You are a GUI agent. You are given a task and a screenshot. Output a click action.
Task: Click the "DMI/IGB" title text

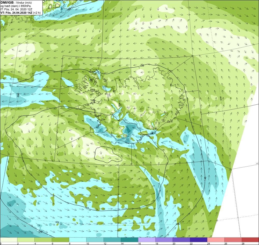(x=7, y=3)
